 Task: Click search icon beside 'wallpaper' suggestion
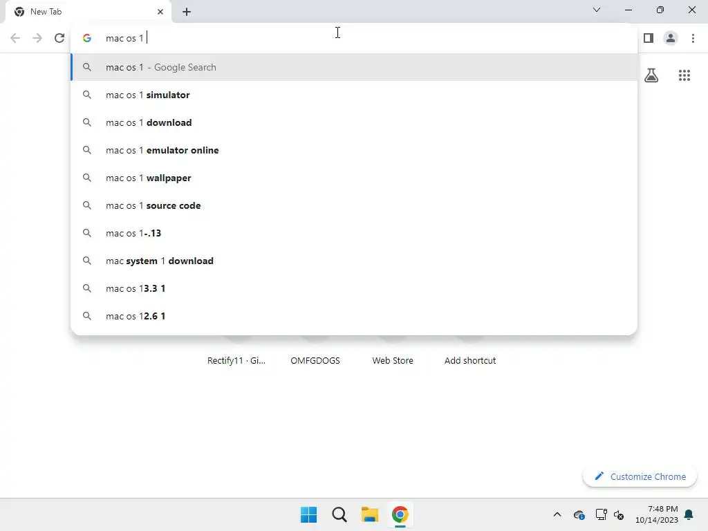87,178
